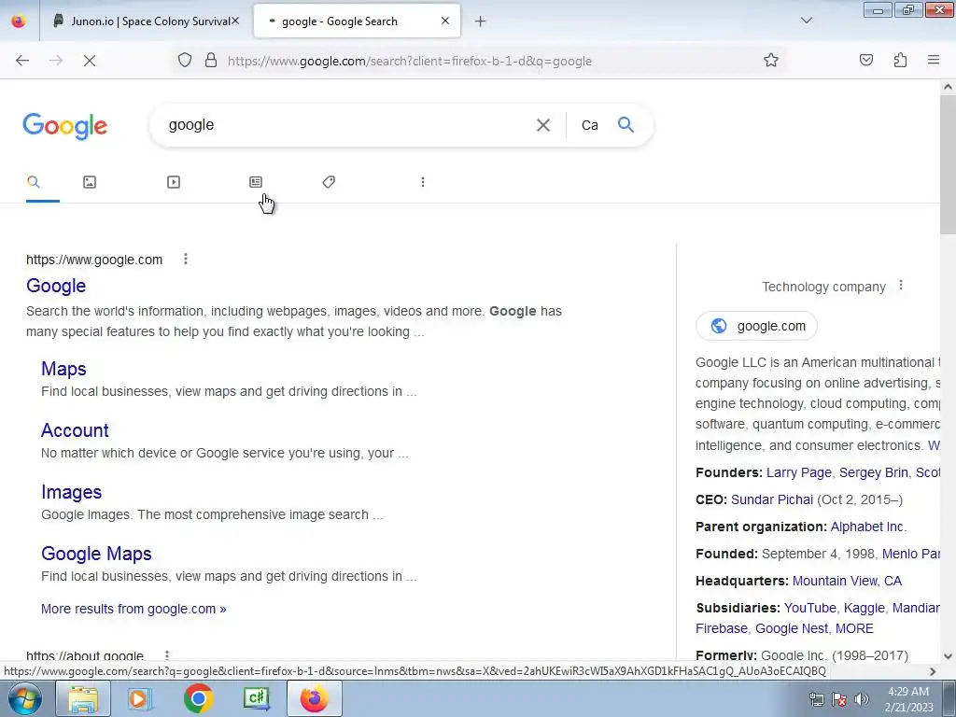Switch to the News results tab icon
This screenshot has width=956, height=717.
[x=256, y=182]
